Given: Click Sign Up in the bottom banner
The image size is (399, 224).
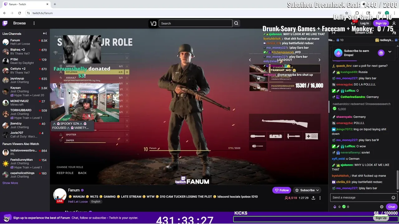Looking at the screenshot, I should coord(381,218).
